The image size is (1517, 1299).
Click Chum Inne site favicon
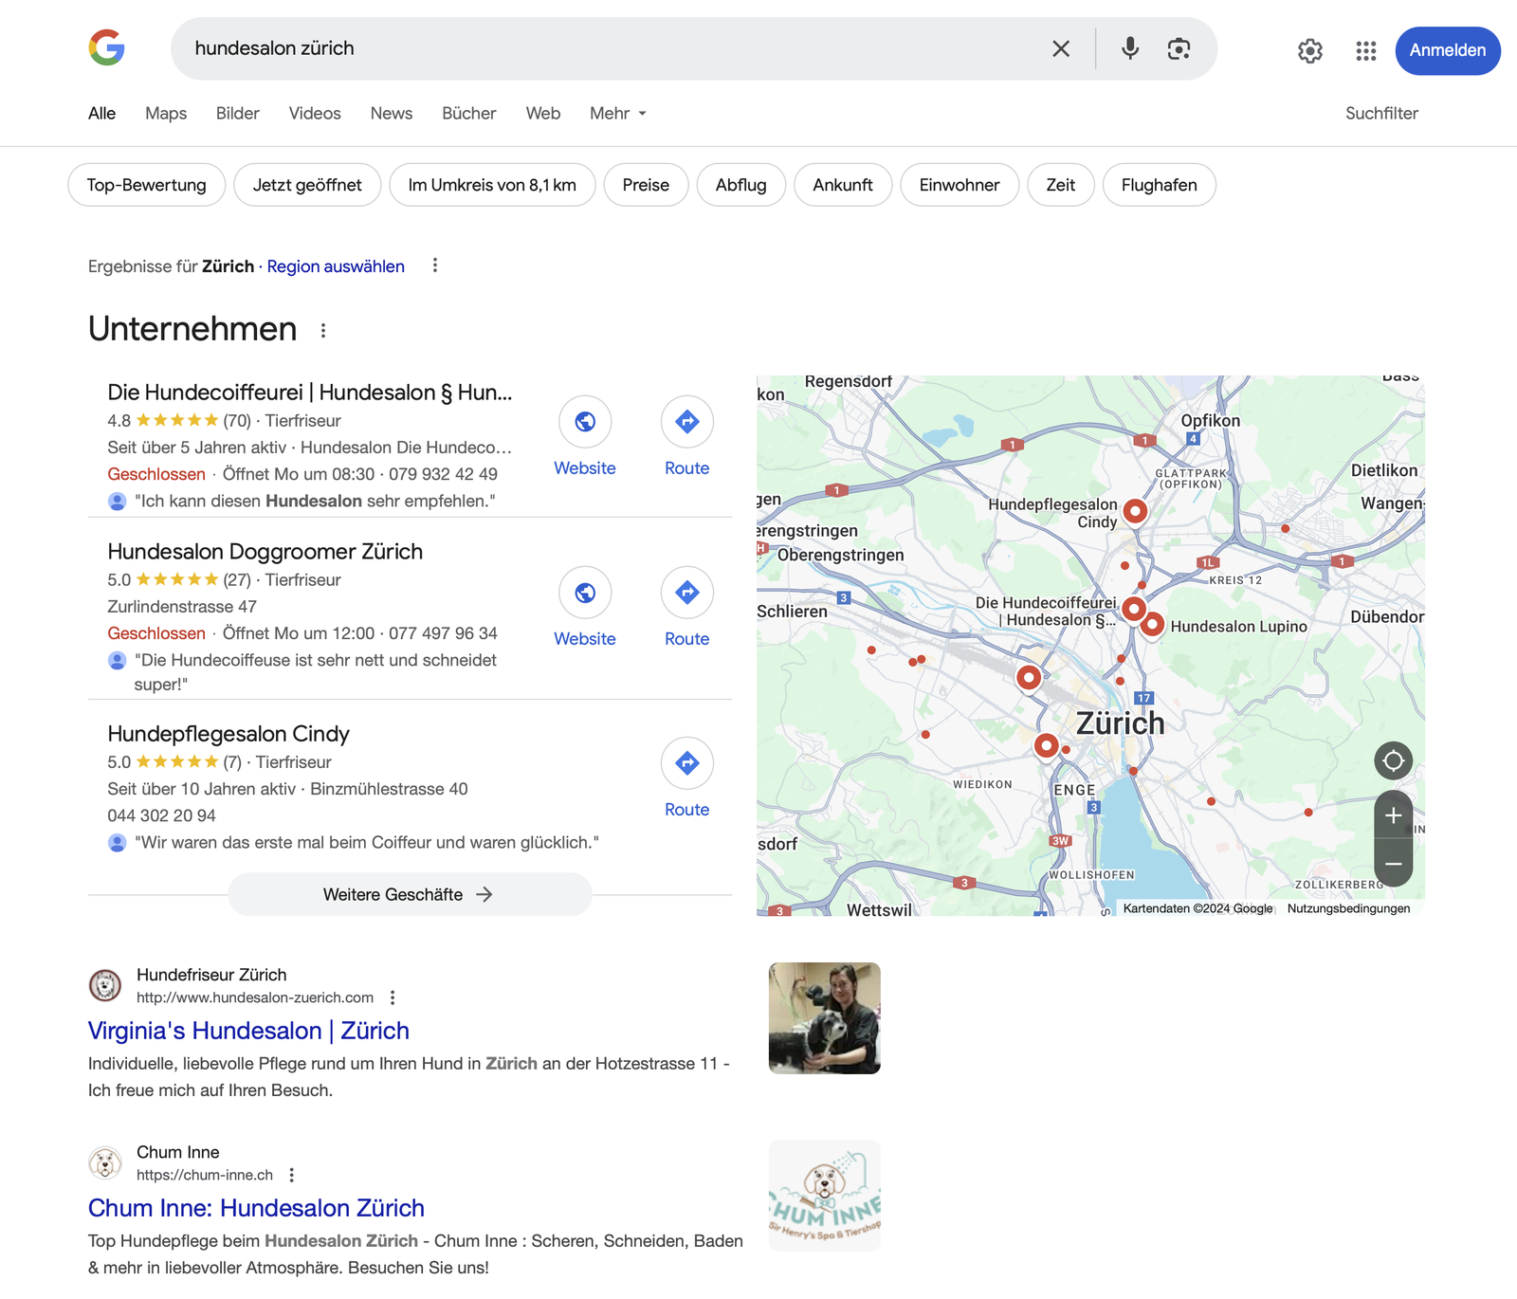(x=105, y=1163)
